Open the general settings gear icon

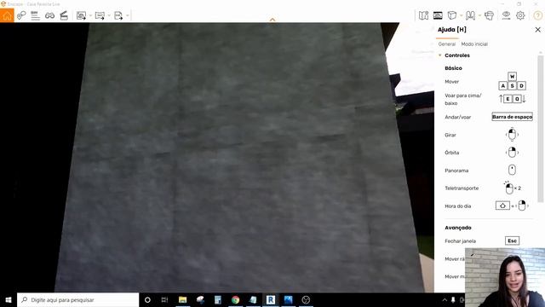520,15
